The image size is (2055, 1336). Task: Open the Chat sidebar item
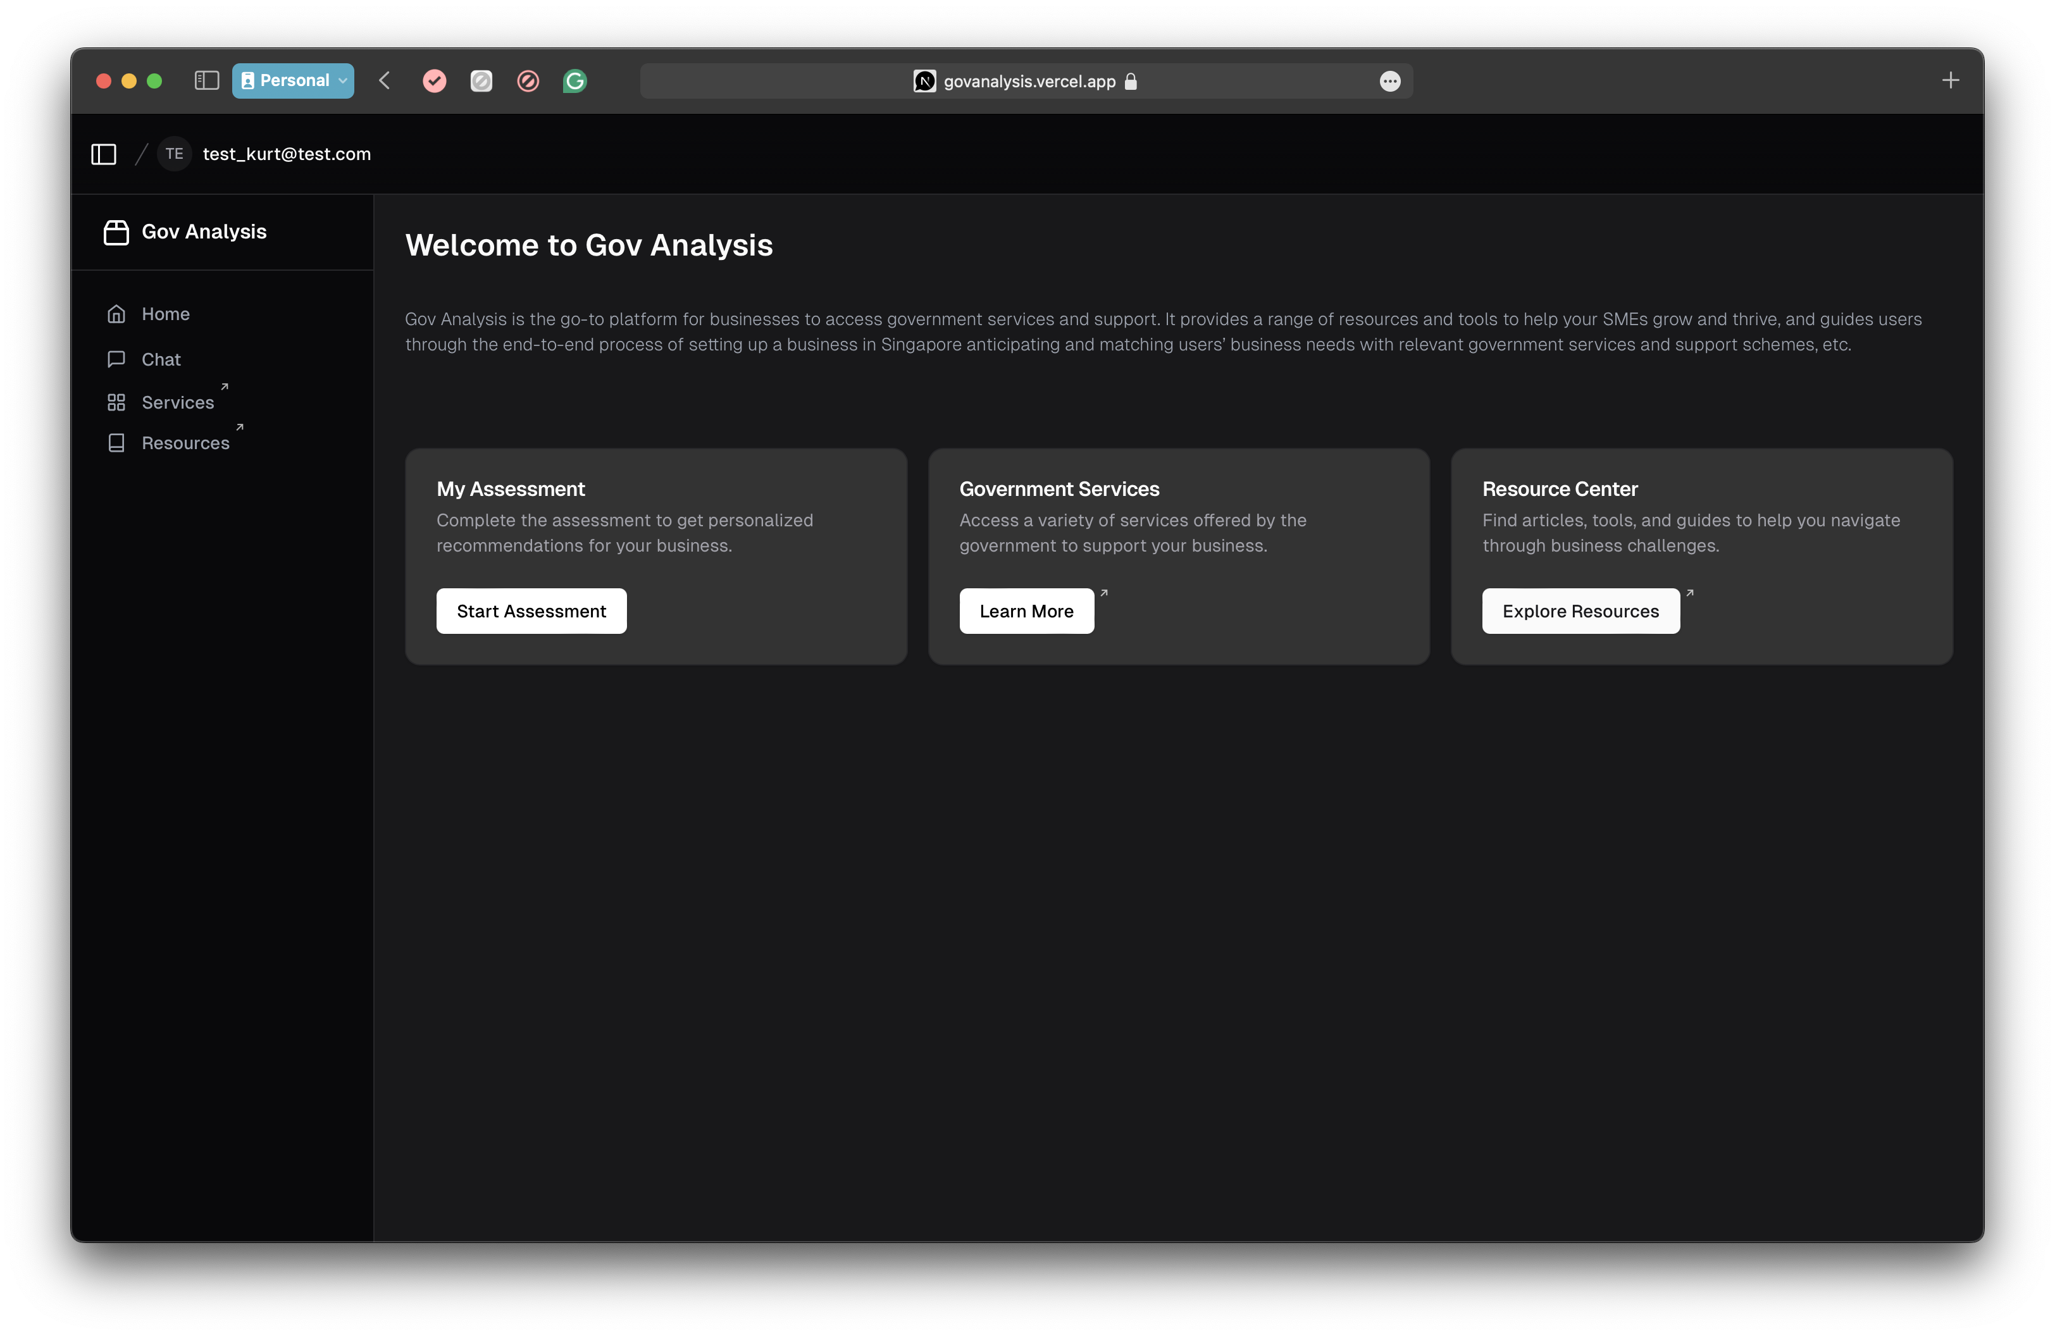tap(161, 359)
